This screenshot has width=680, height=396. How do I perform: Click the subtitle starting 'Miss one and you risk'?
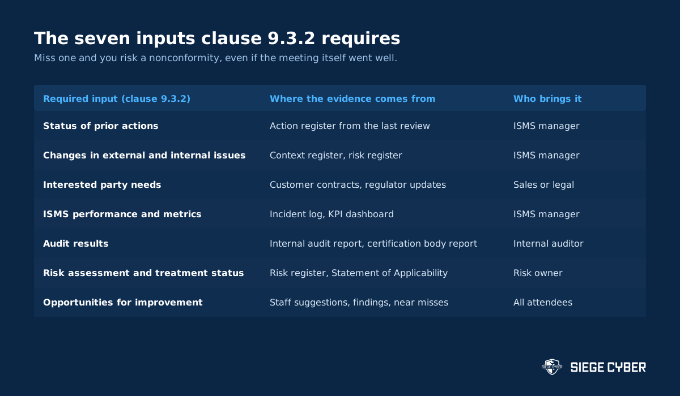pyautogui.click(x=215, y=58)
